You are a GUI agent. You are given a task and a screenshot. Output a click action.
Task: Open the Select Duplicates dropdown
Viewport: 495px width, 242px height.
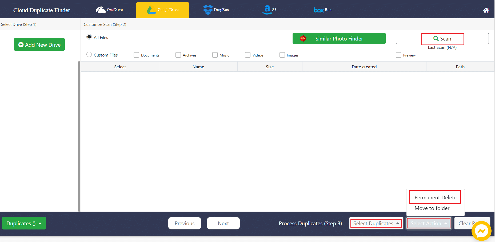[376, 223]
